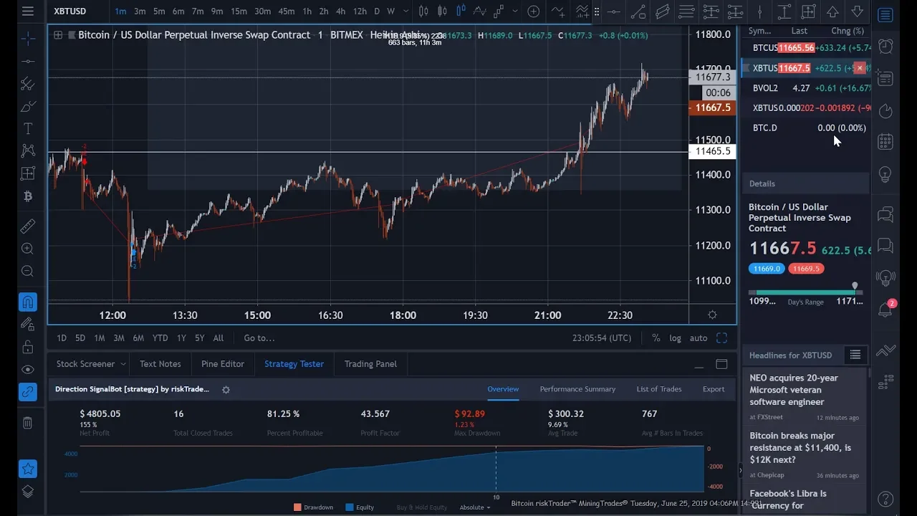Open the object tree layers icon
Image resolution: width=917 pixels, height=516 pixels.
pyautogui.click(x=27, y=492)
